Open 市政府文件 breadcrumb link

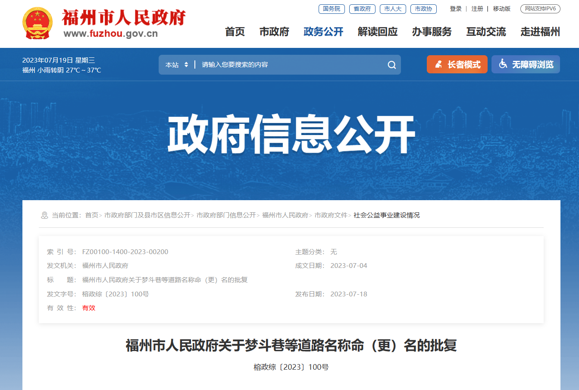click(x=331, y=215)
